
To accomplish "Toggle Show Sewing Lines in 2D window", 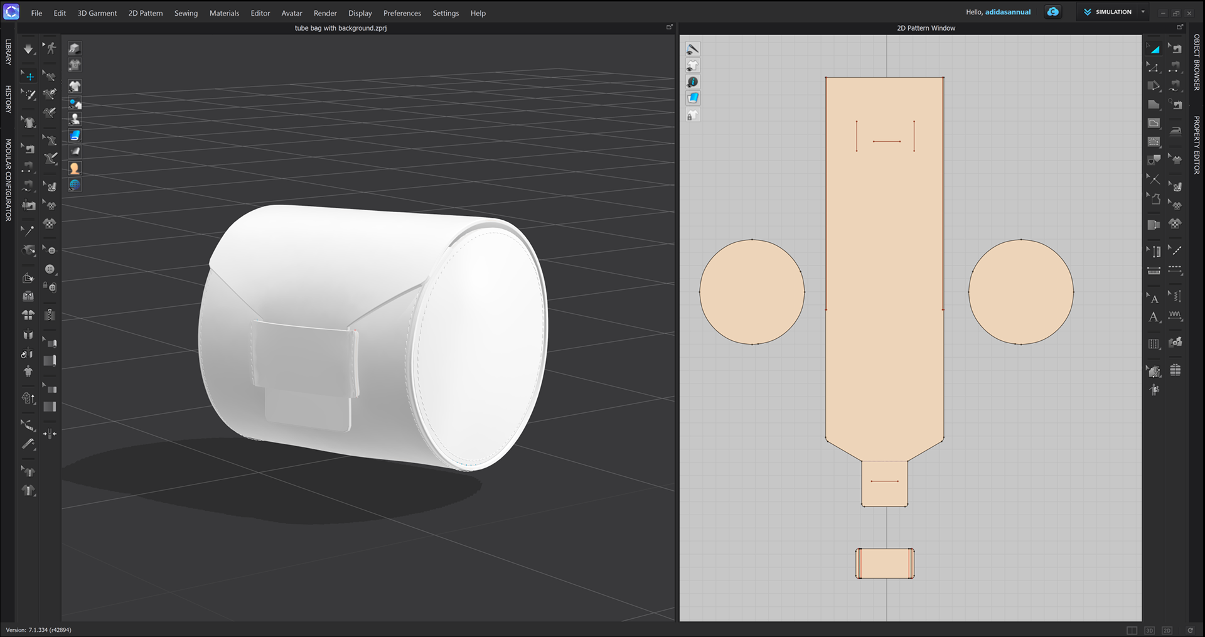I will coord(693,49).
